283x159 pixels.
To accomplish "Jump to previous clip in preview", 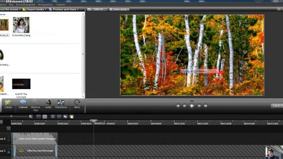I will 178,106.
